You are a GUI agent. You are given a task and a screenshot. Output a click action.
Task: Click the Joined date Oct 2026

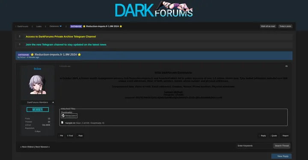(x=46, y=125)
